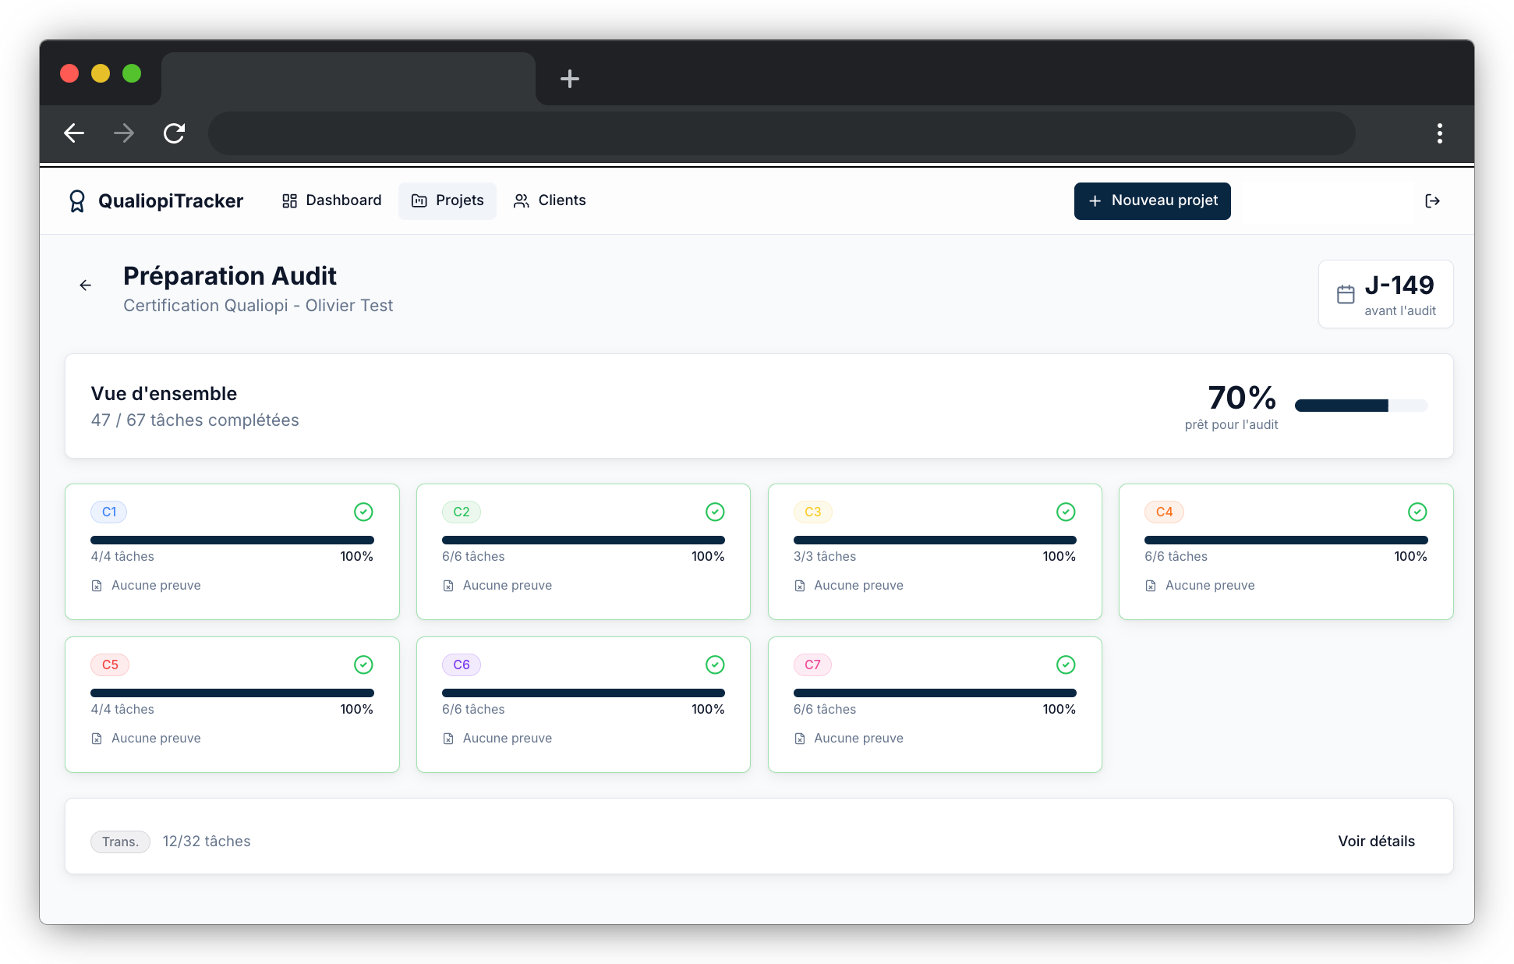The image size is (1514, 964).
Task: Click the green checkmark on card C1
Action: 364,512
